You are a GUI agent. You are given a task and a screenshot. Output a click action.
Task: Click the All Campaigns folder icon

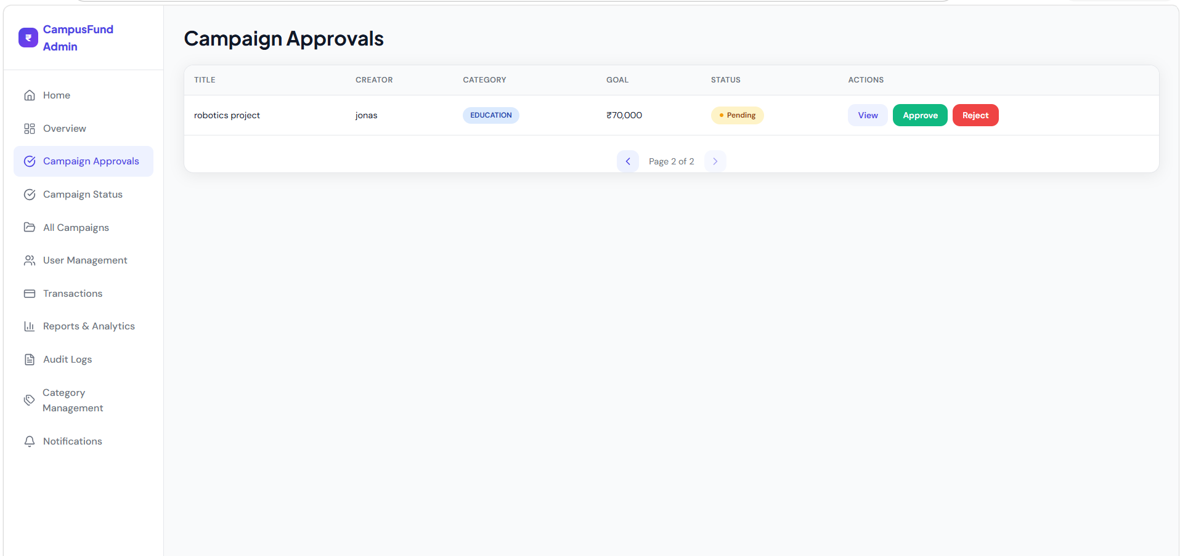click(x=30, y=227)
